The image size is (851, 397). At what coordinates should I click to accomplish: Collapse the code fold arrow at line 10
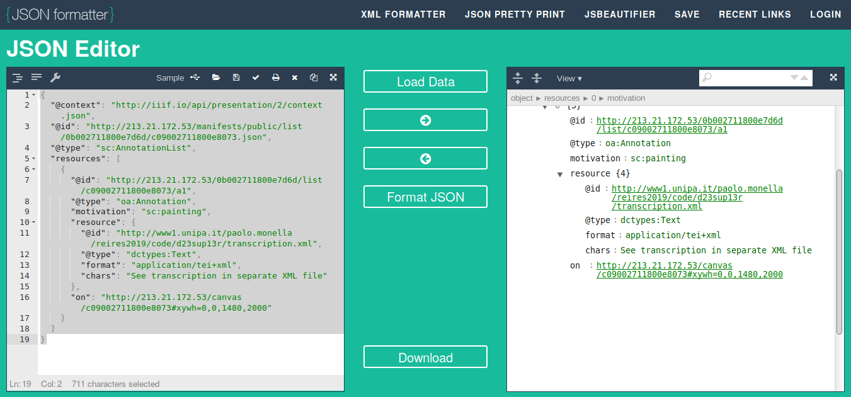(33, 222)
